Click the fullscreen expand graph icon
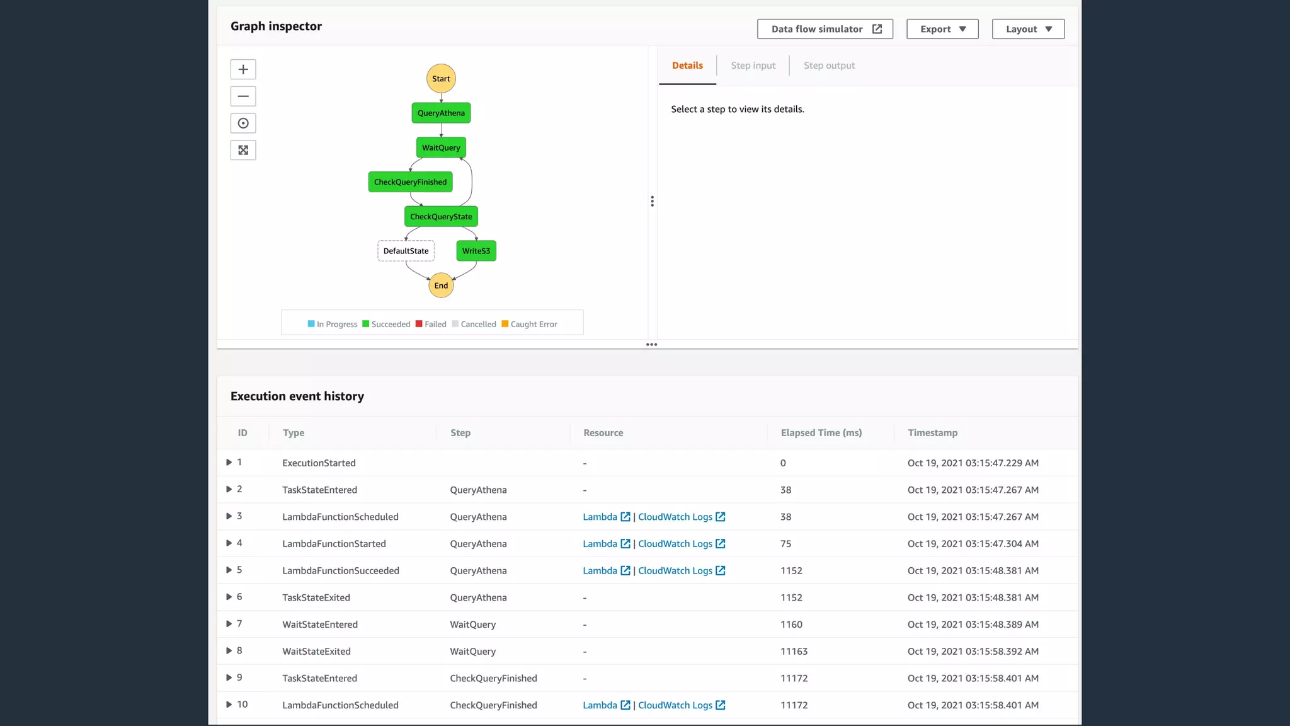Image resolution: width=1290 pixels, height=726 pixels. click(243, 150)
